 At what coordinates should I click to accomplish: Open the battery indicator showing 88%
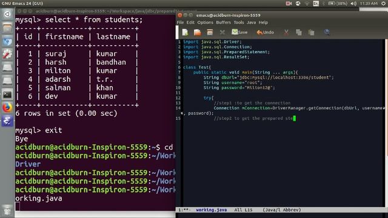pyautogui.click(x=338, y=4)
